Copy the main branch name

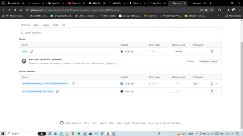(x=31, y=51)
